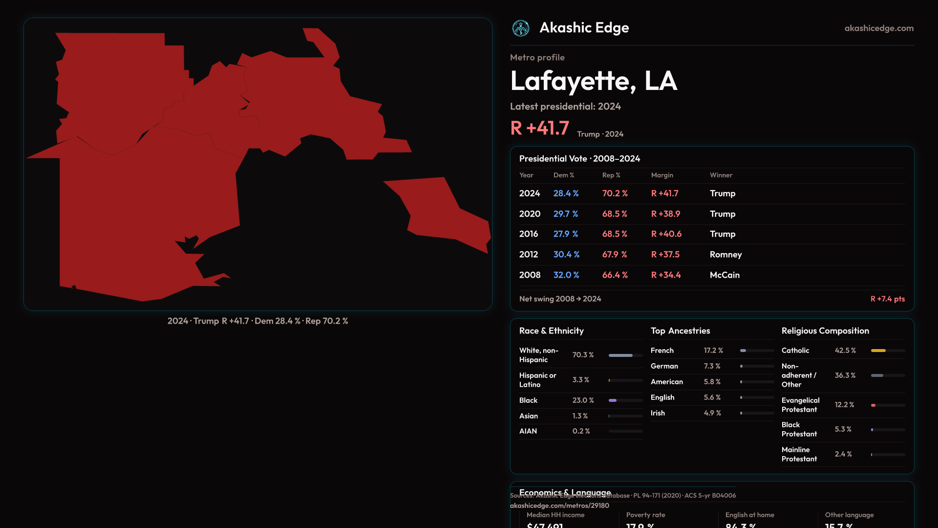The image size is (938, 528).
Task: Click the Catholic yellow percentage bar
Action: click(x=878, y=351)
